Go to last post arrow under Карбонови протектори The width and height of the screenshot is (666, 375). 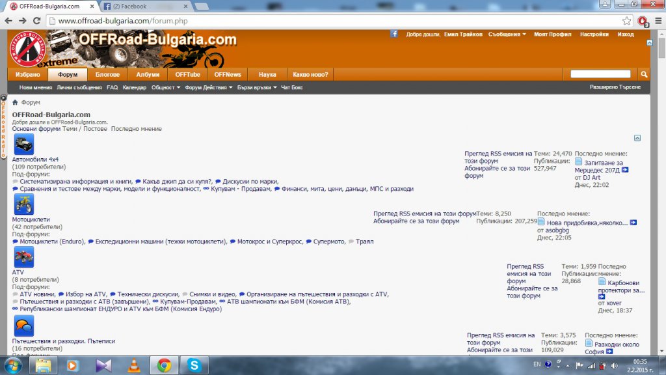[x=602, y=296]
